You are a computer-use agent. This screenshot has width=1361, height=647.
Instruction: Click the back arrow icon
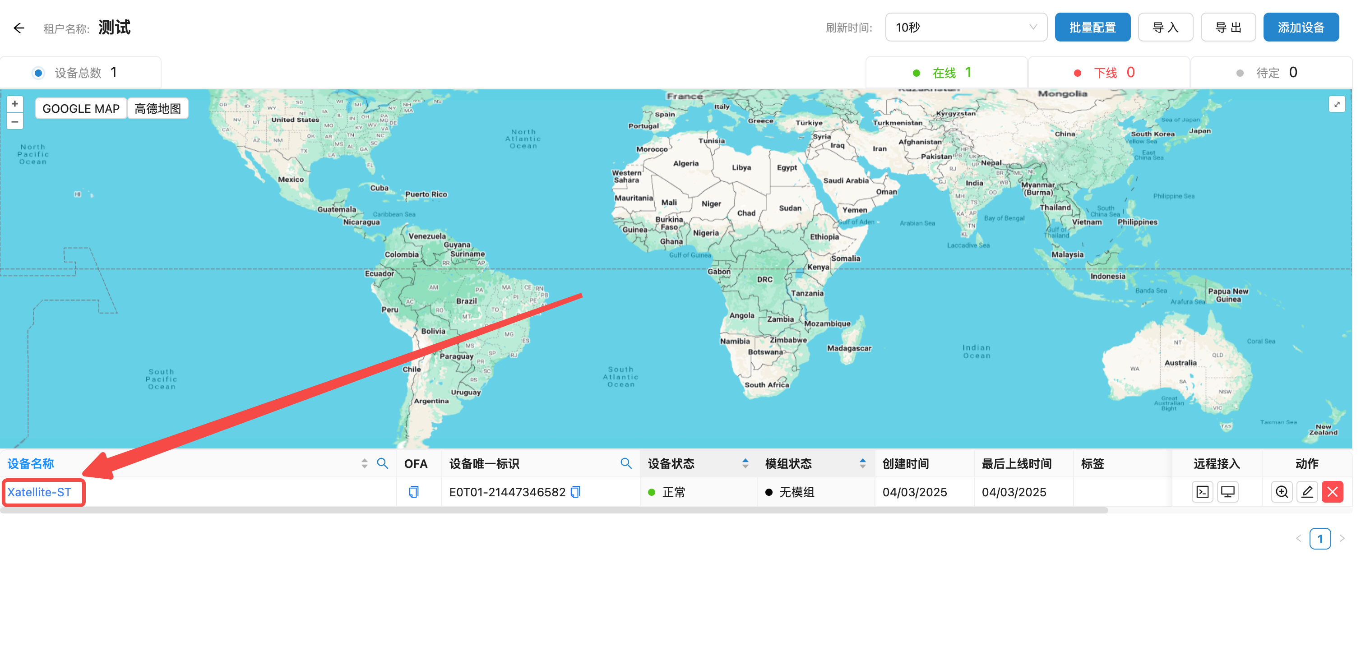19,28
